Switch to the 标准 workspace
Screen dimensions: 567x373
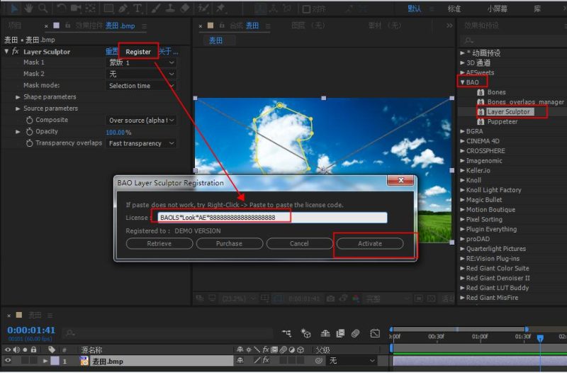click(x=454, y=9)
